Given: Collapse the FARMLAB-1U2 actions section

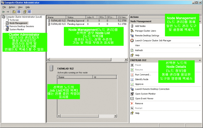Looking at the screenshot, I should point(200,60).
